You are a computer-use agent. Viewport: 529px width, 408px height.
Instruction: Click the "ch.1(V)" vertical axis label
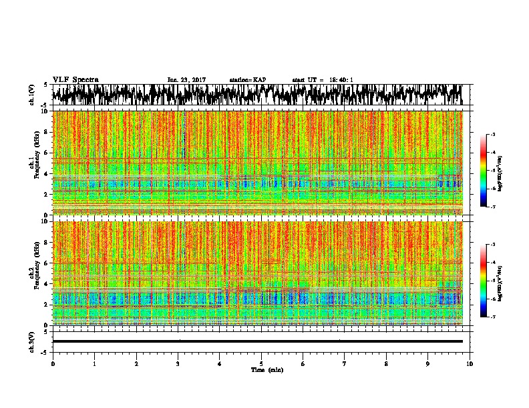pyautogui.click(x=32, y=95)
